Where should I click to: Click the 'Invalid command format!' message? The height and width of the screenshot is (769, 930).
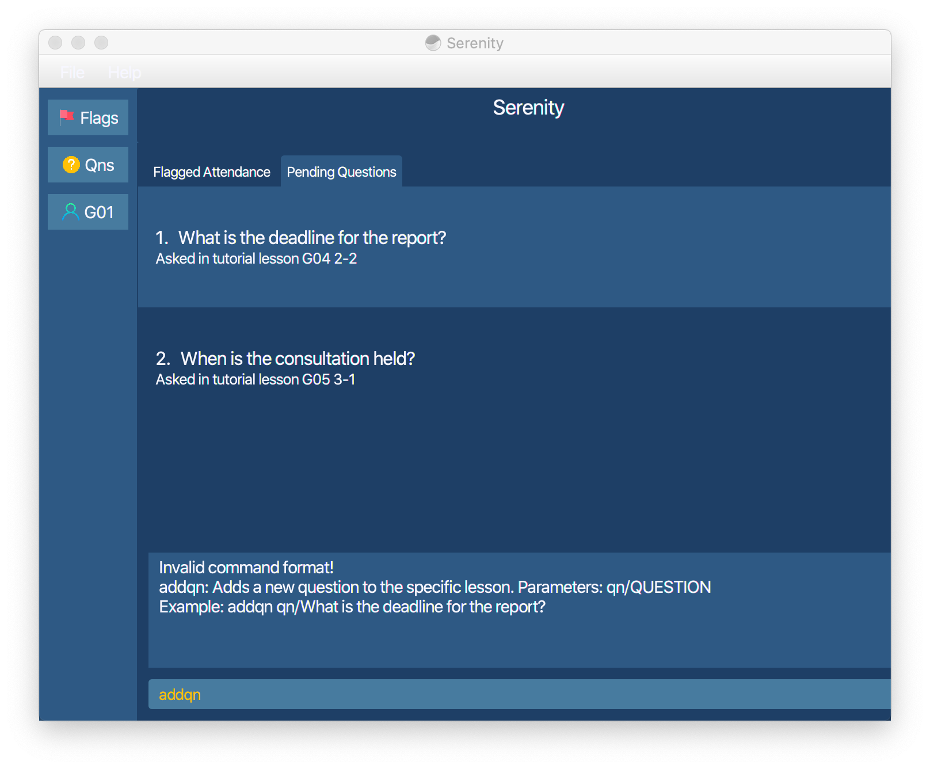click(246, 568)
